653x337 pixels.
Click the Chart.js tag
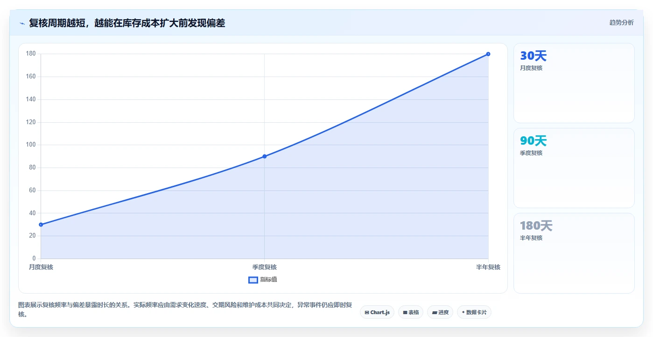coord(377,312)
